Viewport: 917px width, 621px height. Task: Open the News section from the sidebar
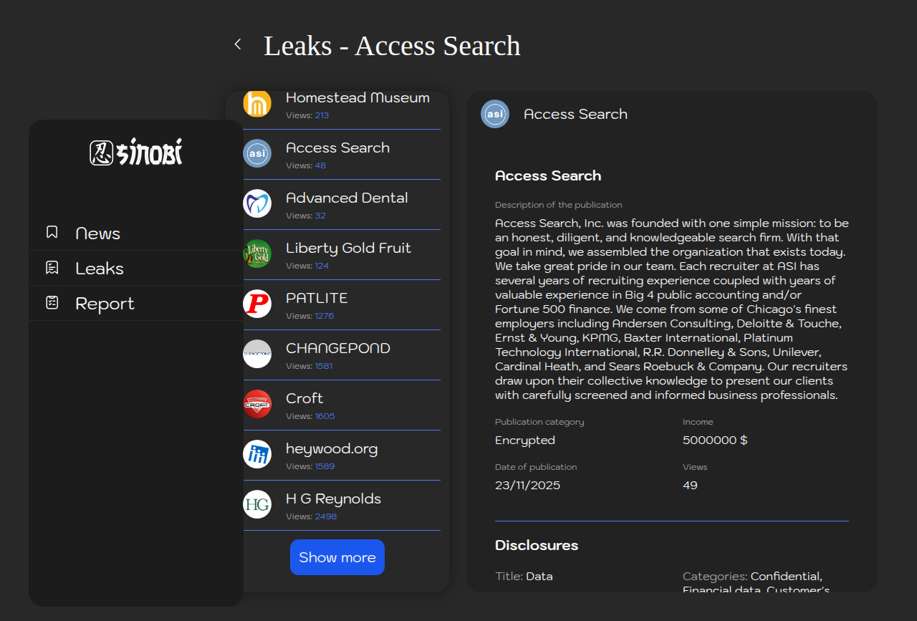pos(98,234)
